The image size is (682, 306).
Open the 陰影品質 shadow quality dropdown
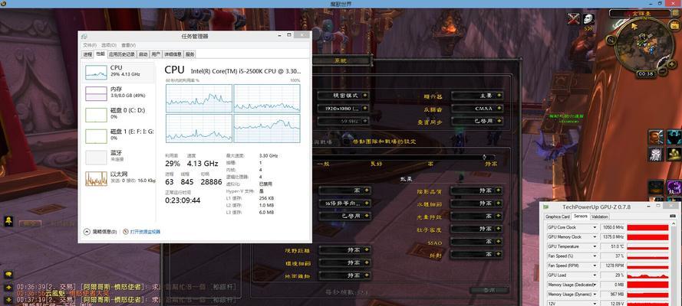tap(476, 190)
